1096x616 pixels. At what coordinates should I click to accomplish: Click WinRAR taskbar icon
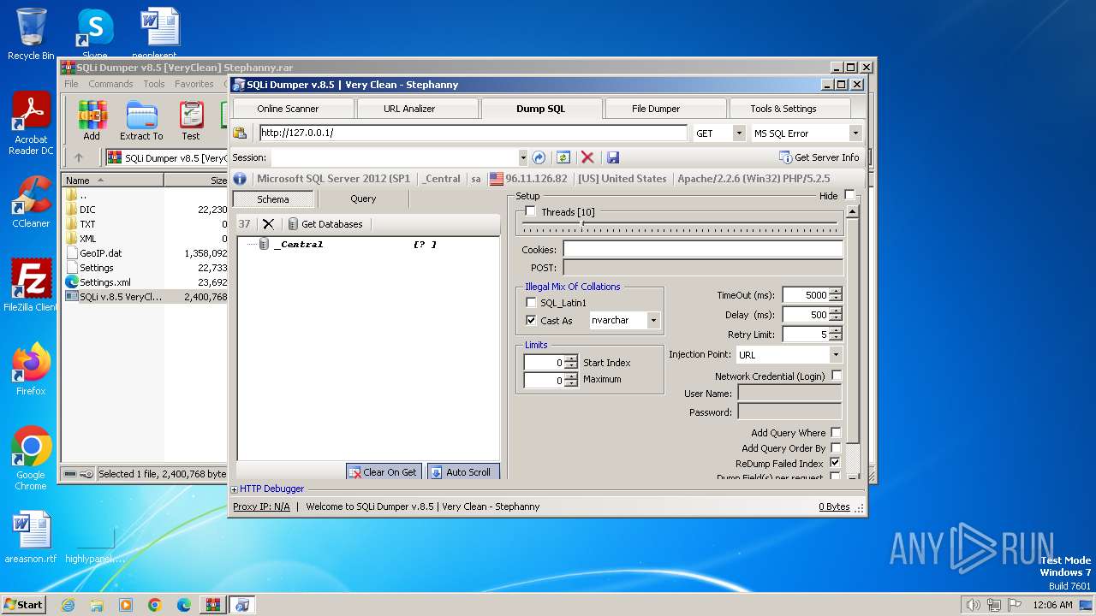pyautogui.click(x=212, y=605)
